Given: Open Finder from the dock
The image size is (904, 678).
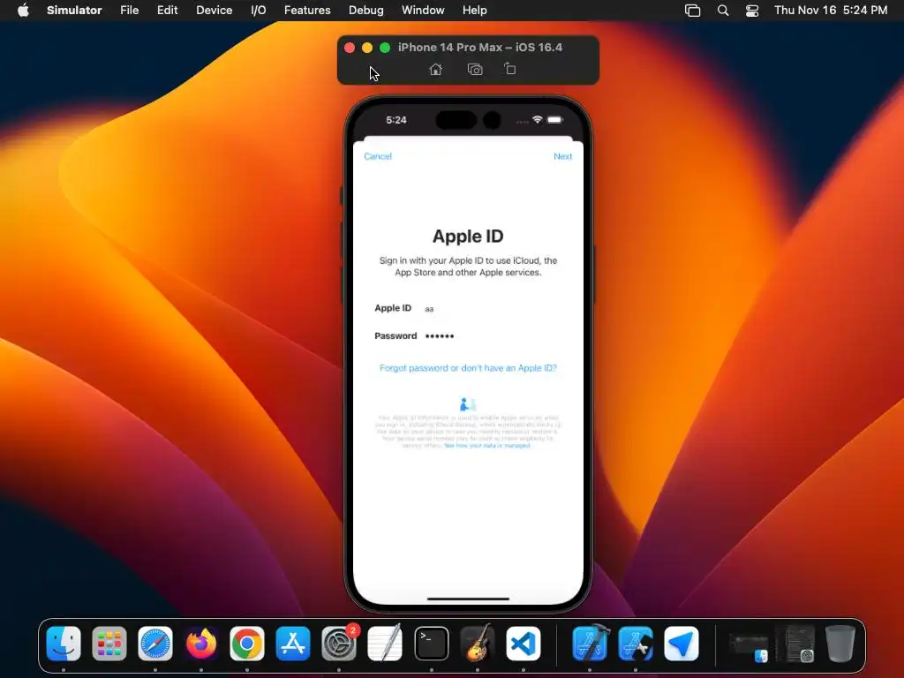Looking at the screenshot, I should tap(64, 644).
